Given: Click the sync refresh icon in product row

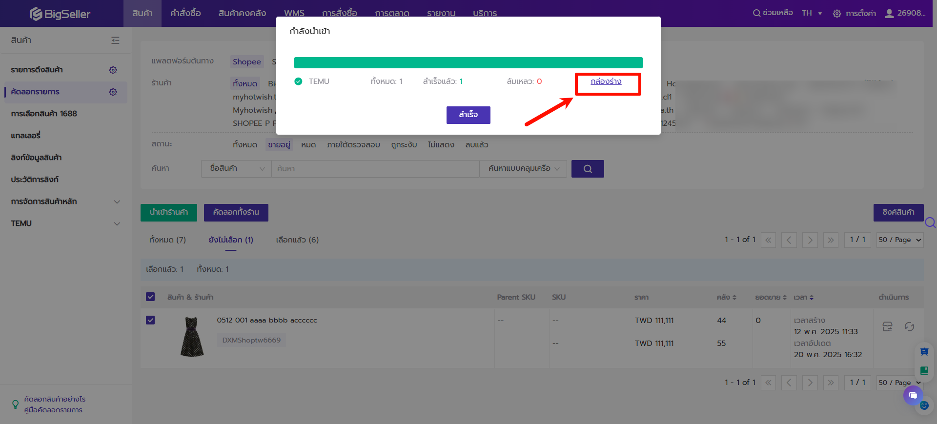Looking at the screenshot, I should point(909,326).
